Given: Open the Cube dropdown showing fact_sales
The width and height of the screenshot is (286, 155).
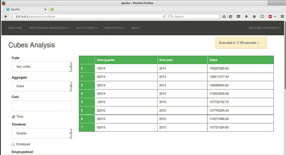Looking at the screenshot, I should pyautogui.click(x=42, y=67).
